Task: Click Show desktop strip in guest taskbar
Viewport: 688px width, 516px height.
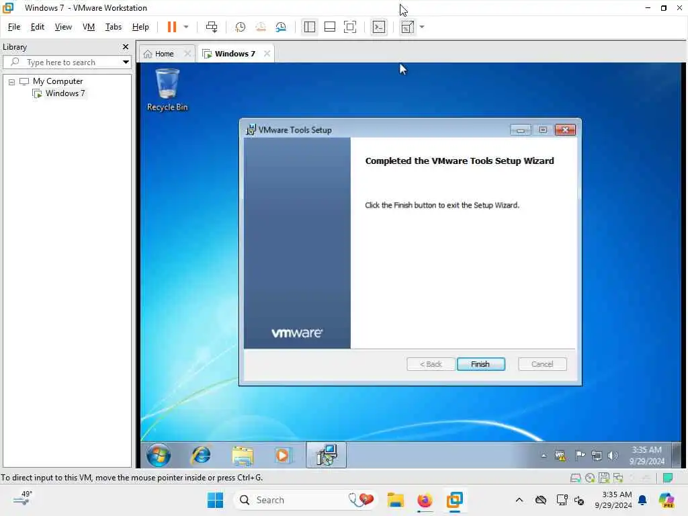Action: click(x=676, y=455)
